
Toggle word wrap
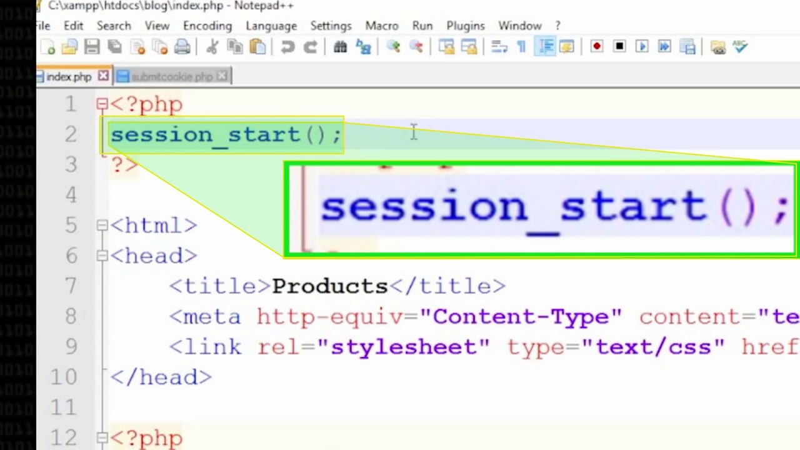click(499, 47)
